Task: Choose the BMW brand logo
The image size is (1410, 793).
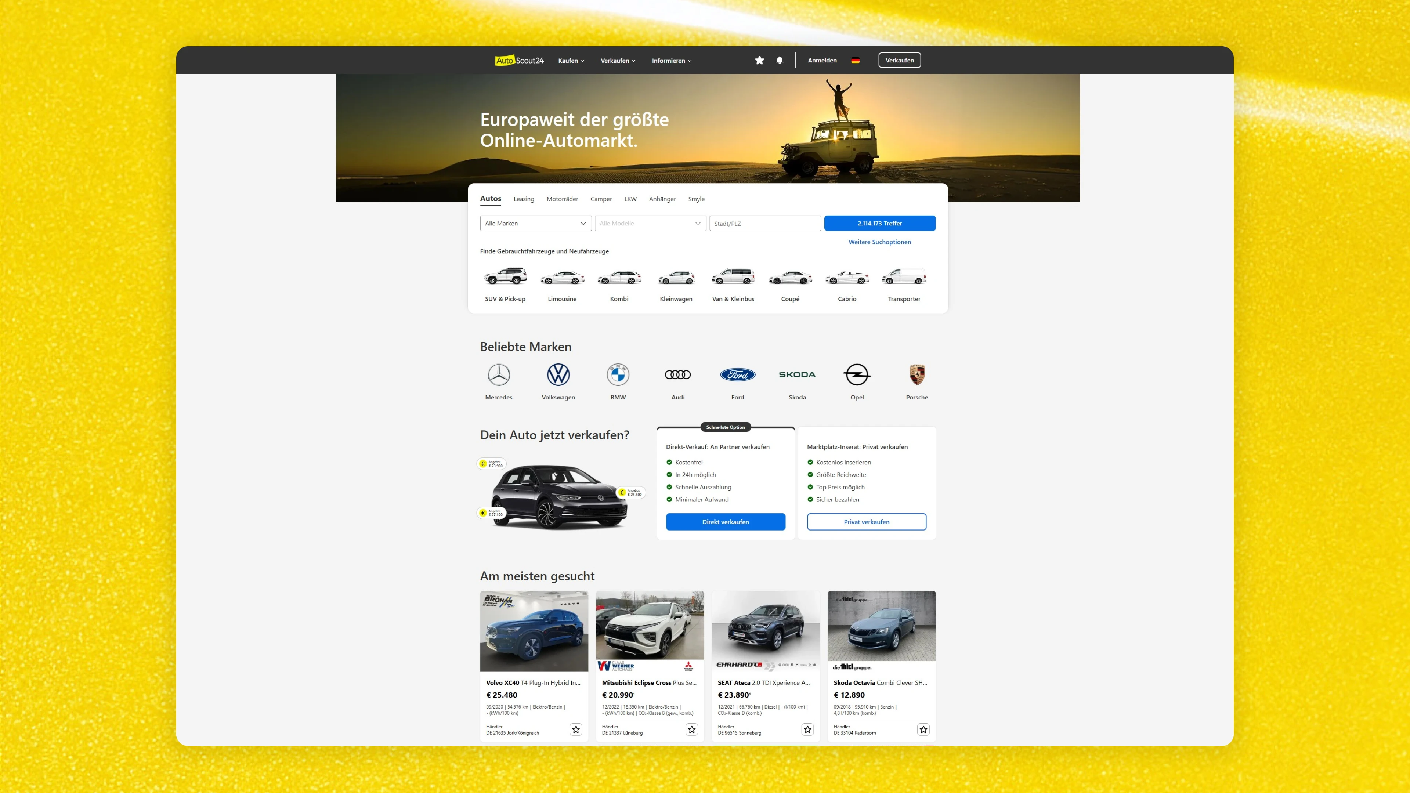Action: pos(618,375)
